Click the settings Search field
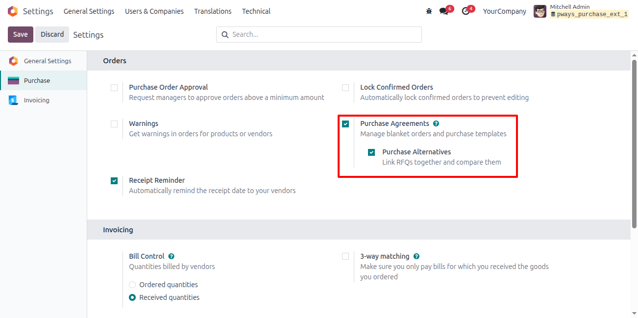 pos(319,34)
